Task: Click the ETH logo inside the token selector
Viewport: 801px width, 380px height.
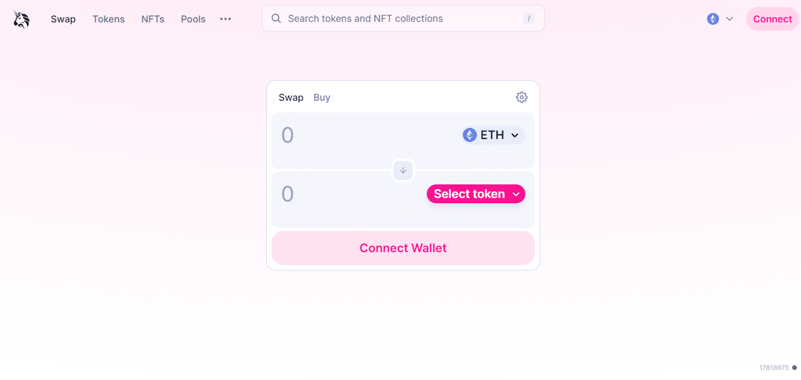Action: click(470, 134)
